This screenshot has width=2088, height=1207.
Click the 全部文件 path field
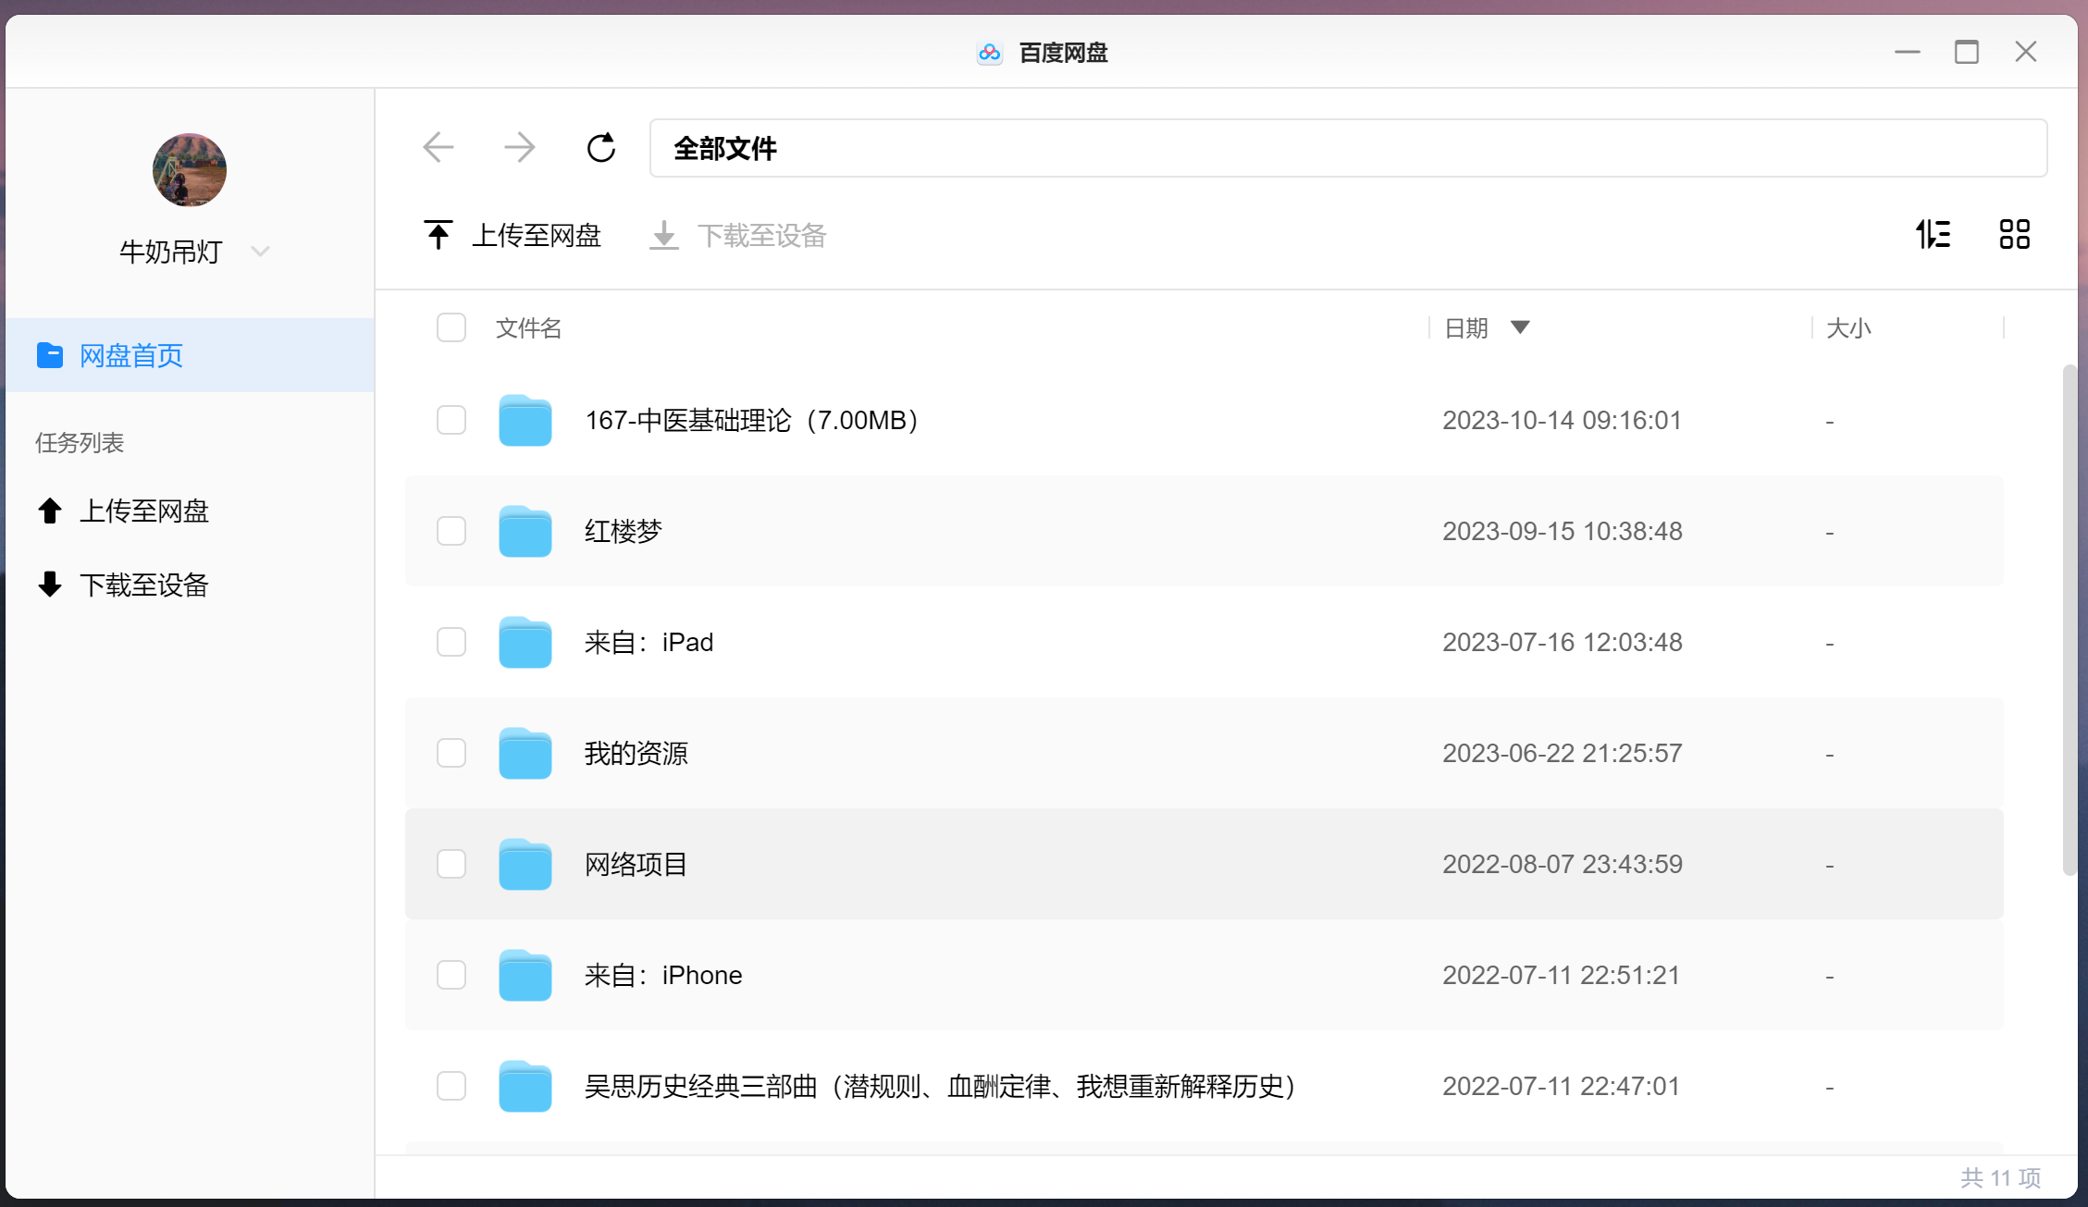[x=1348, y=148]
